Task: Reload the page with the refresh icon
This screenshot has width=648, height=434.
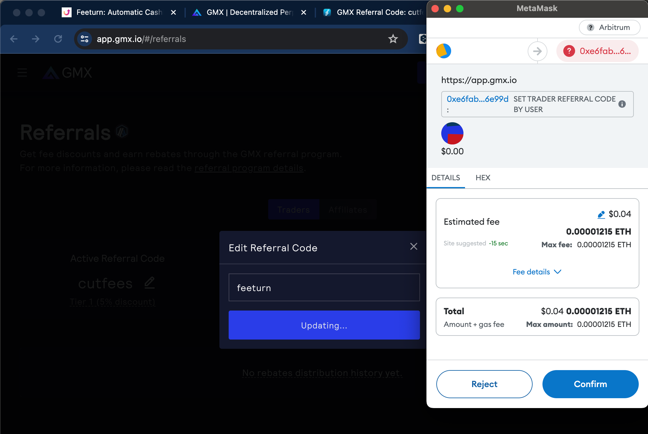Action: coord(58,39)
